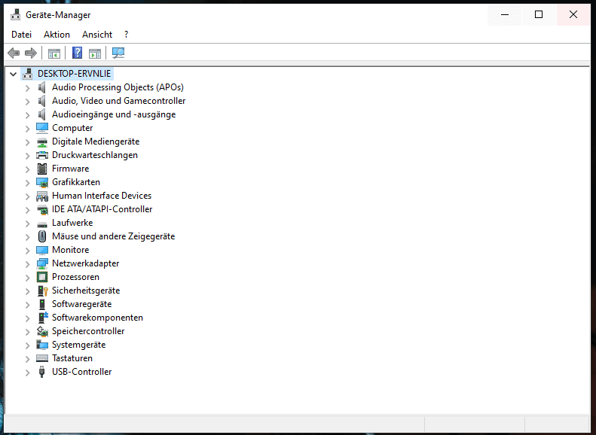The width and height of the screenshot is (596, 435).
Task: Select the Sicherheitsgeräte label
Action: (x=86, y=291)
